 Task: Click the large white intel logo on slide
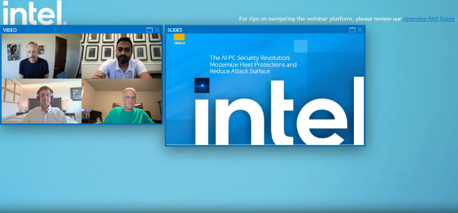280,111
